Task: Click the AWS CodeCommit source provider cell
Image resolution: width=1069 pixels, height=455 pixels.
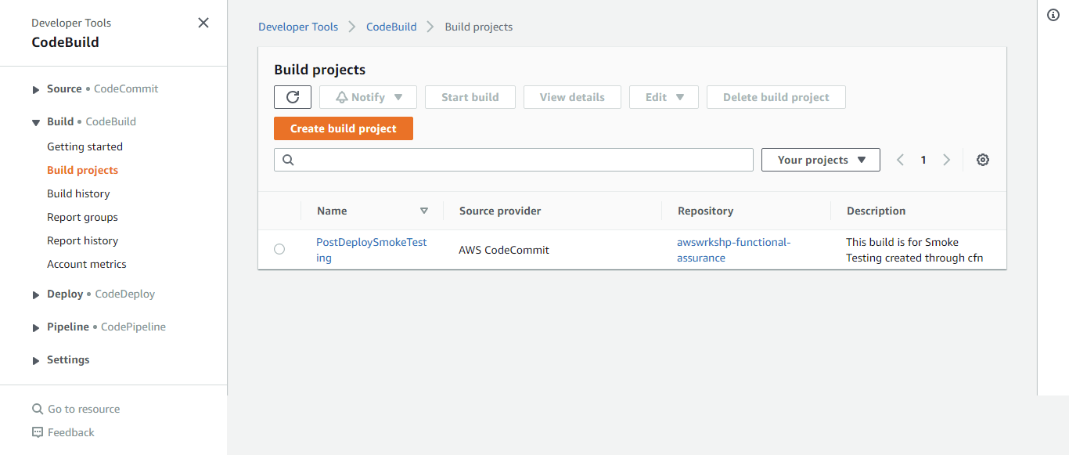Action: pyautogui.click(x=504, y=250)
